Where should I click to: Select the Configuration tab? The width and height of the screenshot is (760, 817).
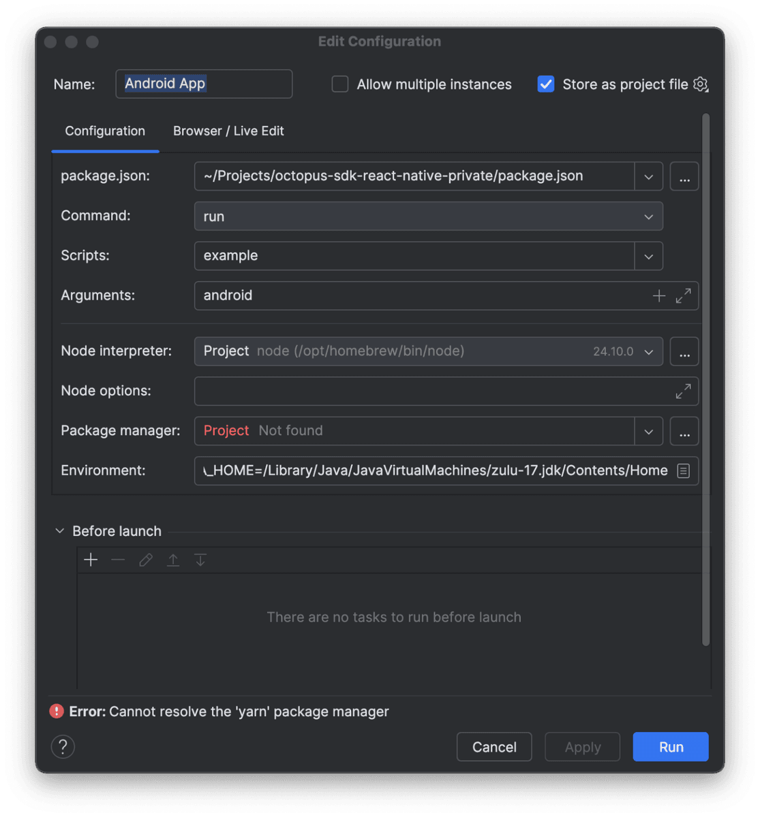pos(105,131)
